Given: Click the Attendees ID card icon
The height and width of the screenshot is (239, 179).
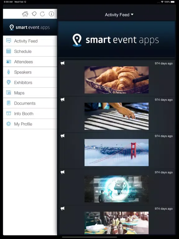Looking at the screenshot, I should click(8, 62).
